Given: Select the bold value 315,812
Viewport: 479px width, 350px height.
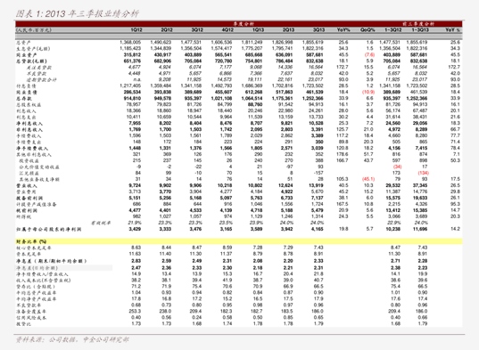Looking at the screenshot, I should pyautogui.click(x=132, y=55).
